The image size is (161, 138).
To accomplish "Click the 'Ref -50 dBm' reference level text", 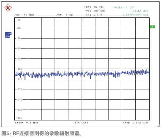I will tap(25, 15).
